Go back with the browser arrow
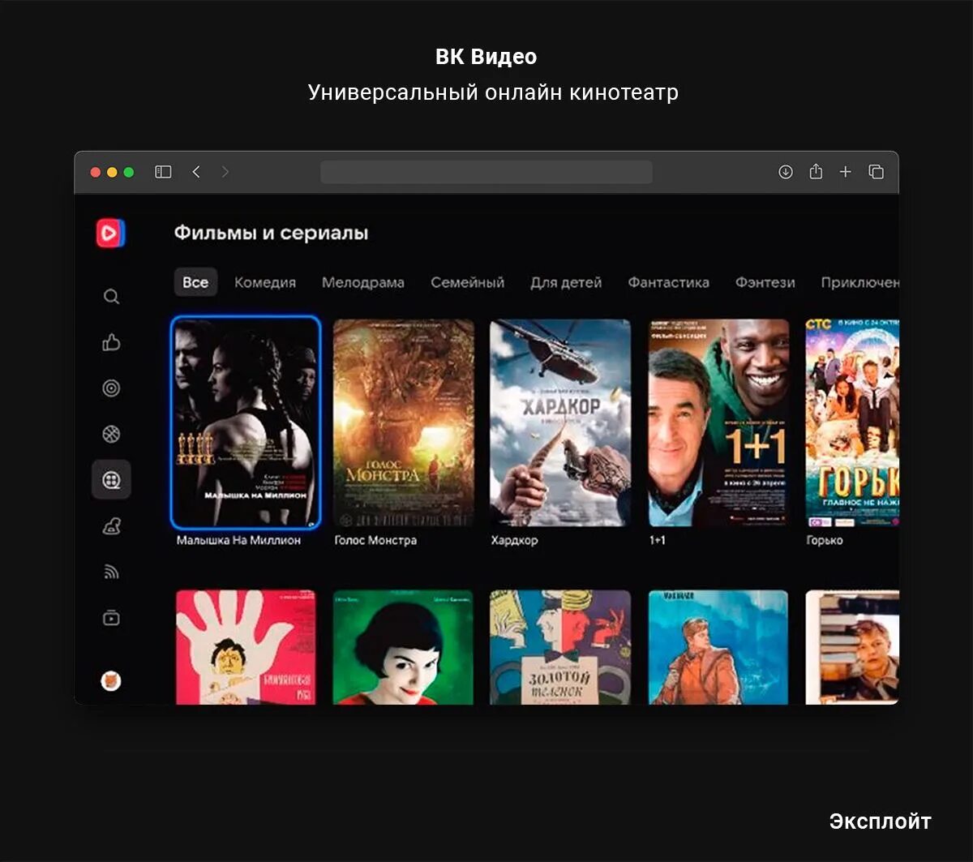Screen dimensions: 973x862 click(x=196, y=172)
